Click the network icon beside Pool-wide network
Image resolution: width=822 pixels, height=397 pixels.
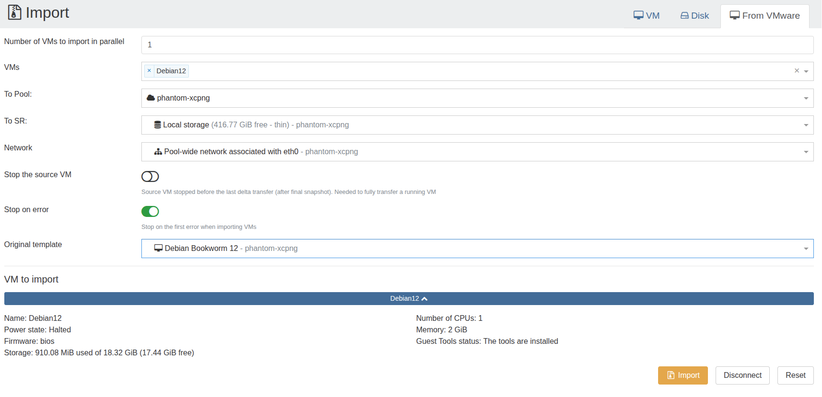click(158, 152)
